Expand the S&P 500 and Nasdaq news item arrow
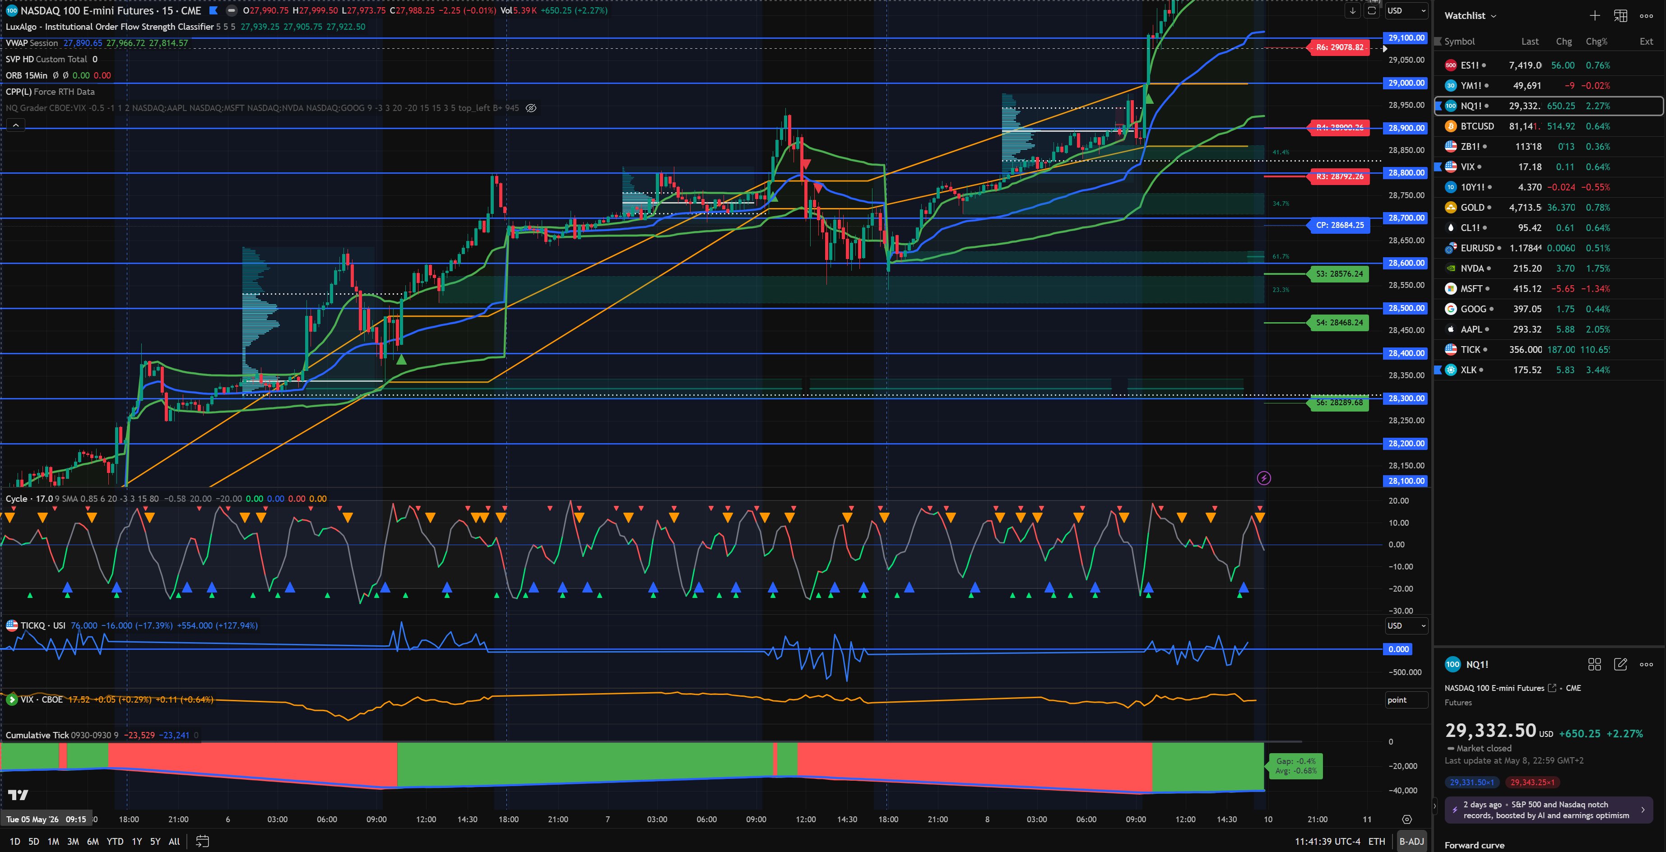This screenshot has height=852, width=1666. point(1643,809)
